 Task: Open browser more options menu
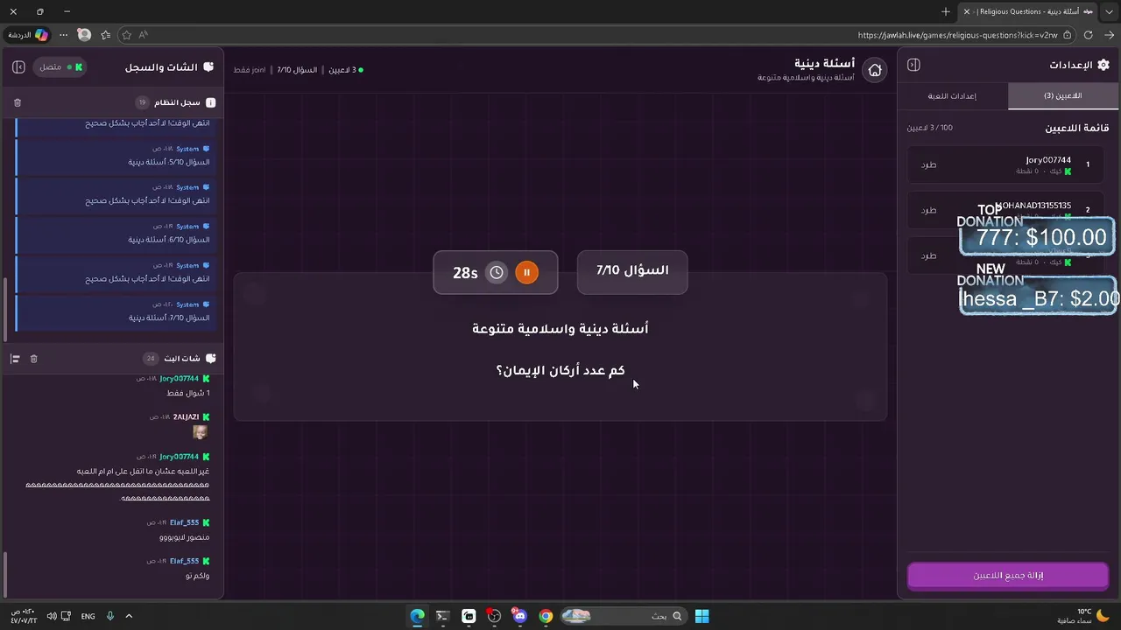click(63, 35)
